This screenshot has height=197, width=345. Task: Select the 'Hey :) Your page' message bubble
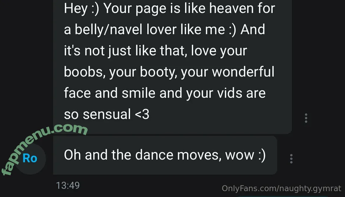pyautogui.click(x=172, y=66)
